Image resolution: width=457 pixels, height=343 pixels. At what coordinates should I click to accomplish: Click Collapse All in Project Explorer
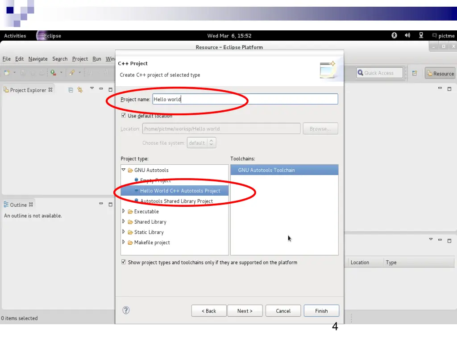point(71,90)
